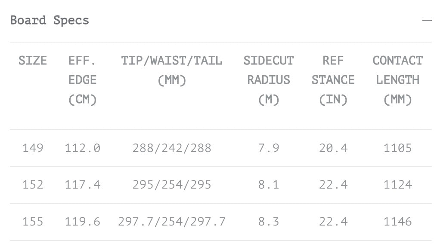Image resolution: width=434 pixels, height=244 pixels.
Task: Select the 295/254/295 dimensions cell
Action: [x=172, y=185]
